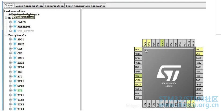
Task: Click pin PC15 on the chip
Action: tap(138, 63)
